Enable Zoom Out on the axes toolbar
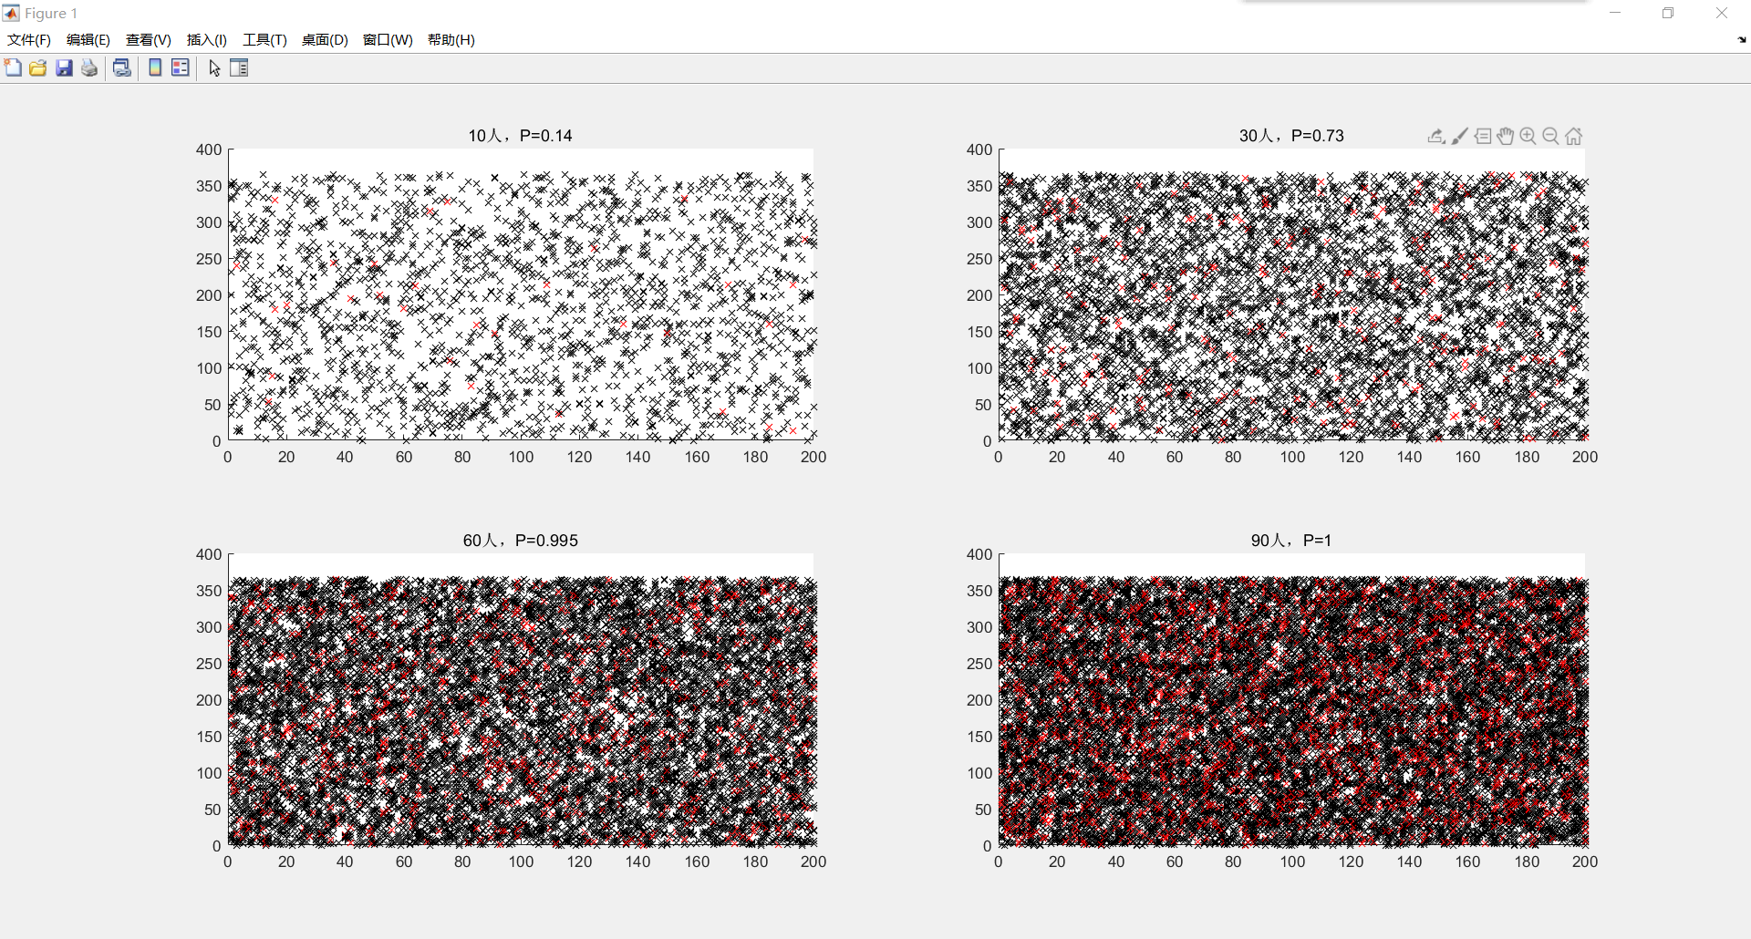1751x939 pixels. 1550,137
